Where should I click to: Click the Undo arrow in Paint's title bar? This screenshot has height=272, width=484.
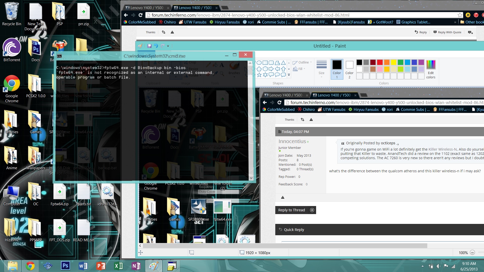(x=156, y=46)
